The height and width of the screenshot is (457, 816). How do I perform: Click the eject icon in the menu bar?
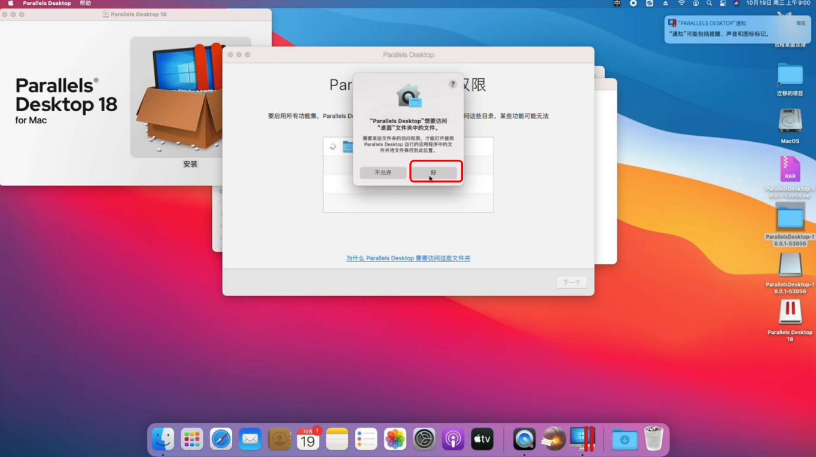pyautogui.click(x=665, y=4)
